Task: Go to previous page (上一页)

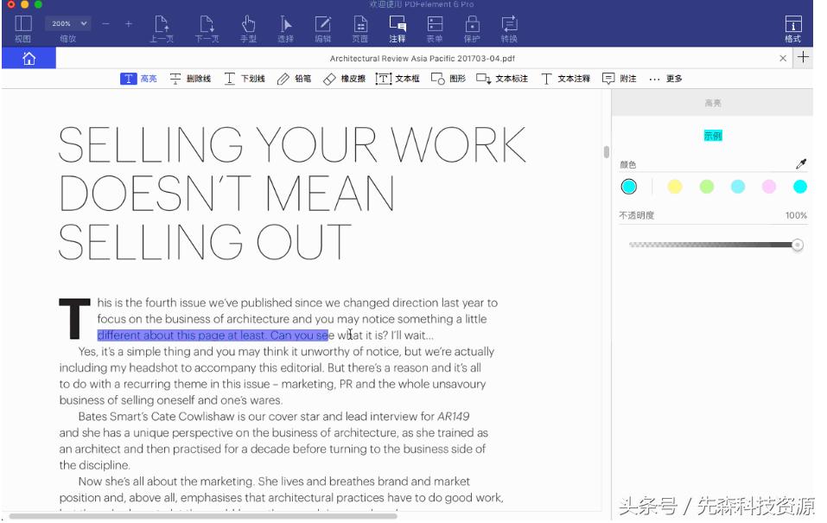Action: point(162,29)
